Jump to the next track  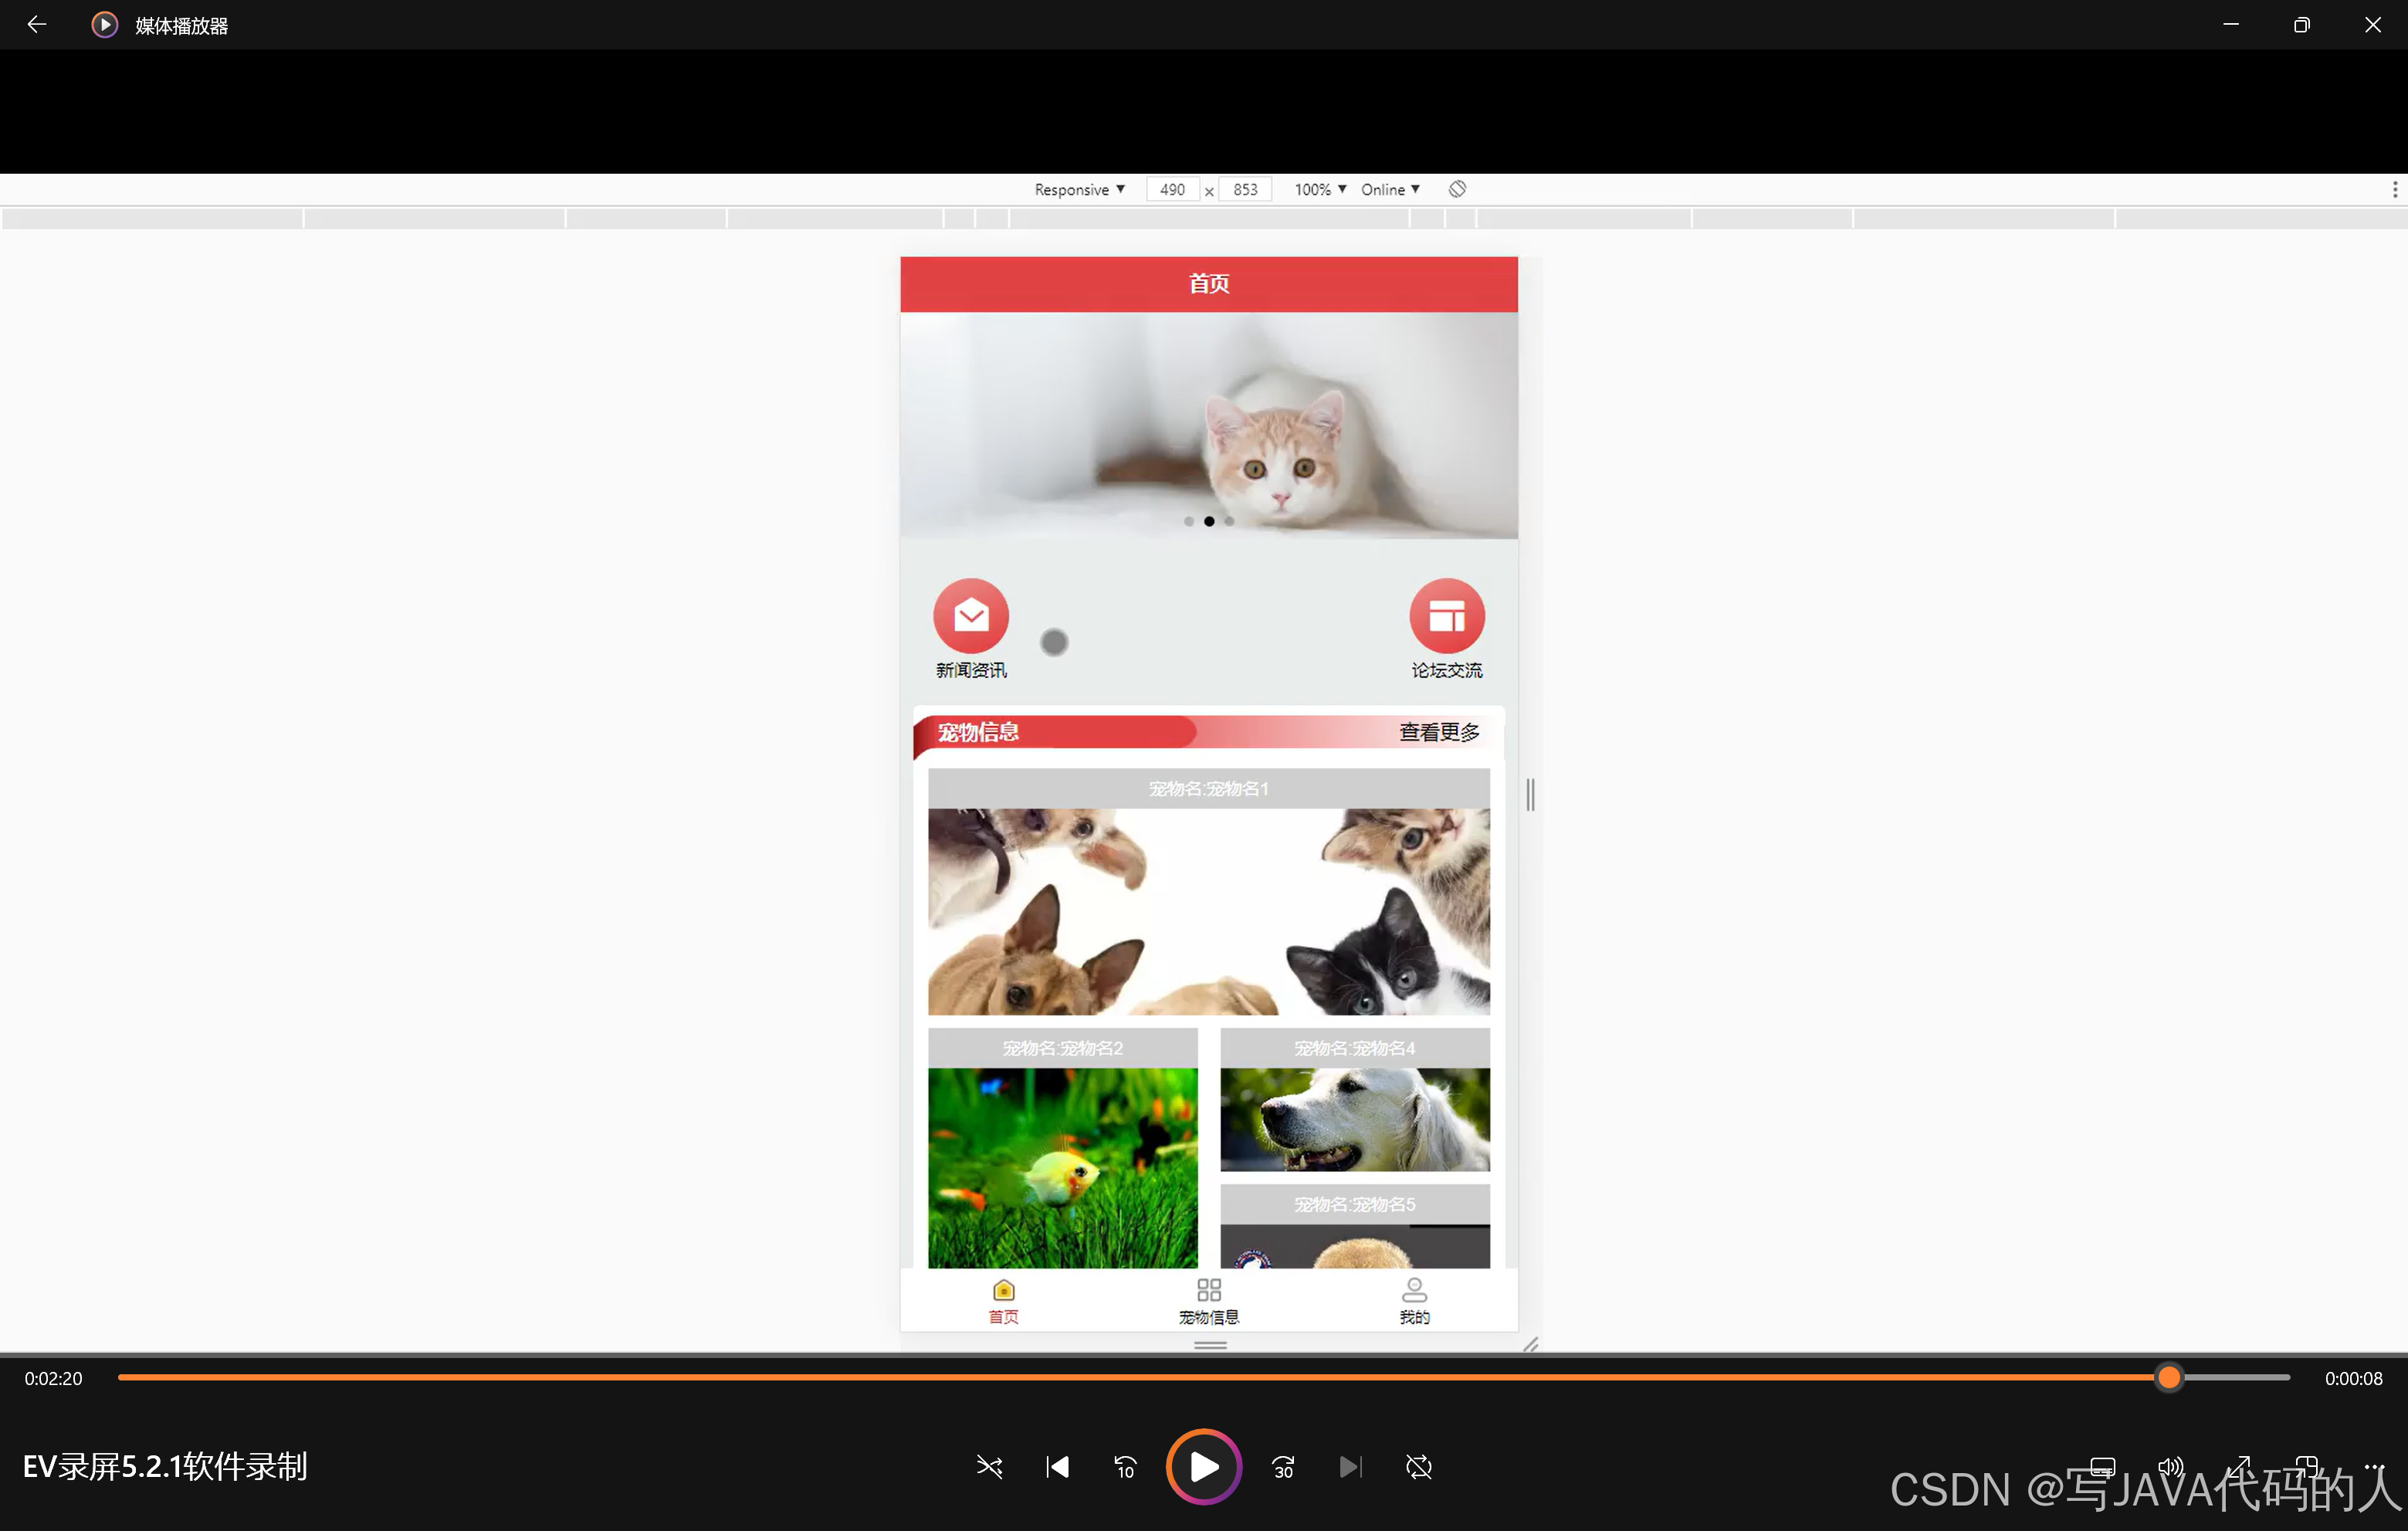pos(1350,1467)
